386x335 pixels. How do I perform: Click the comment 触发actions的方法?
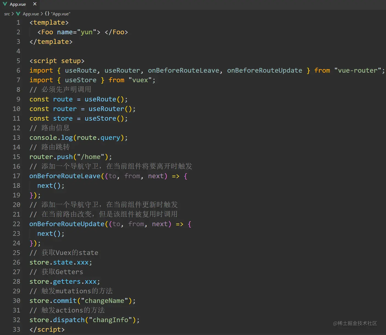click(67, 310)
